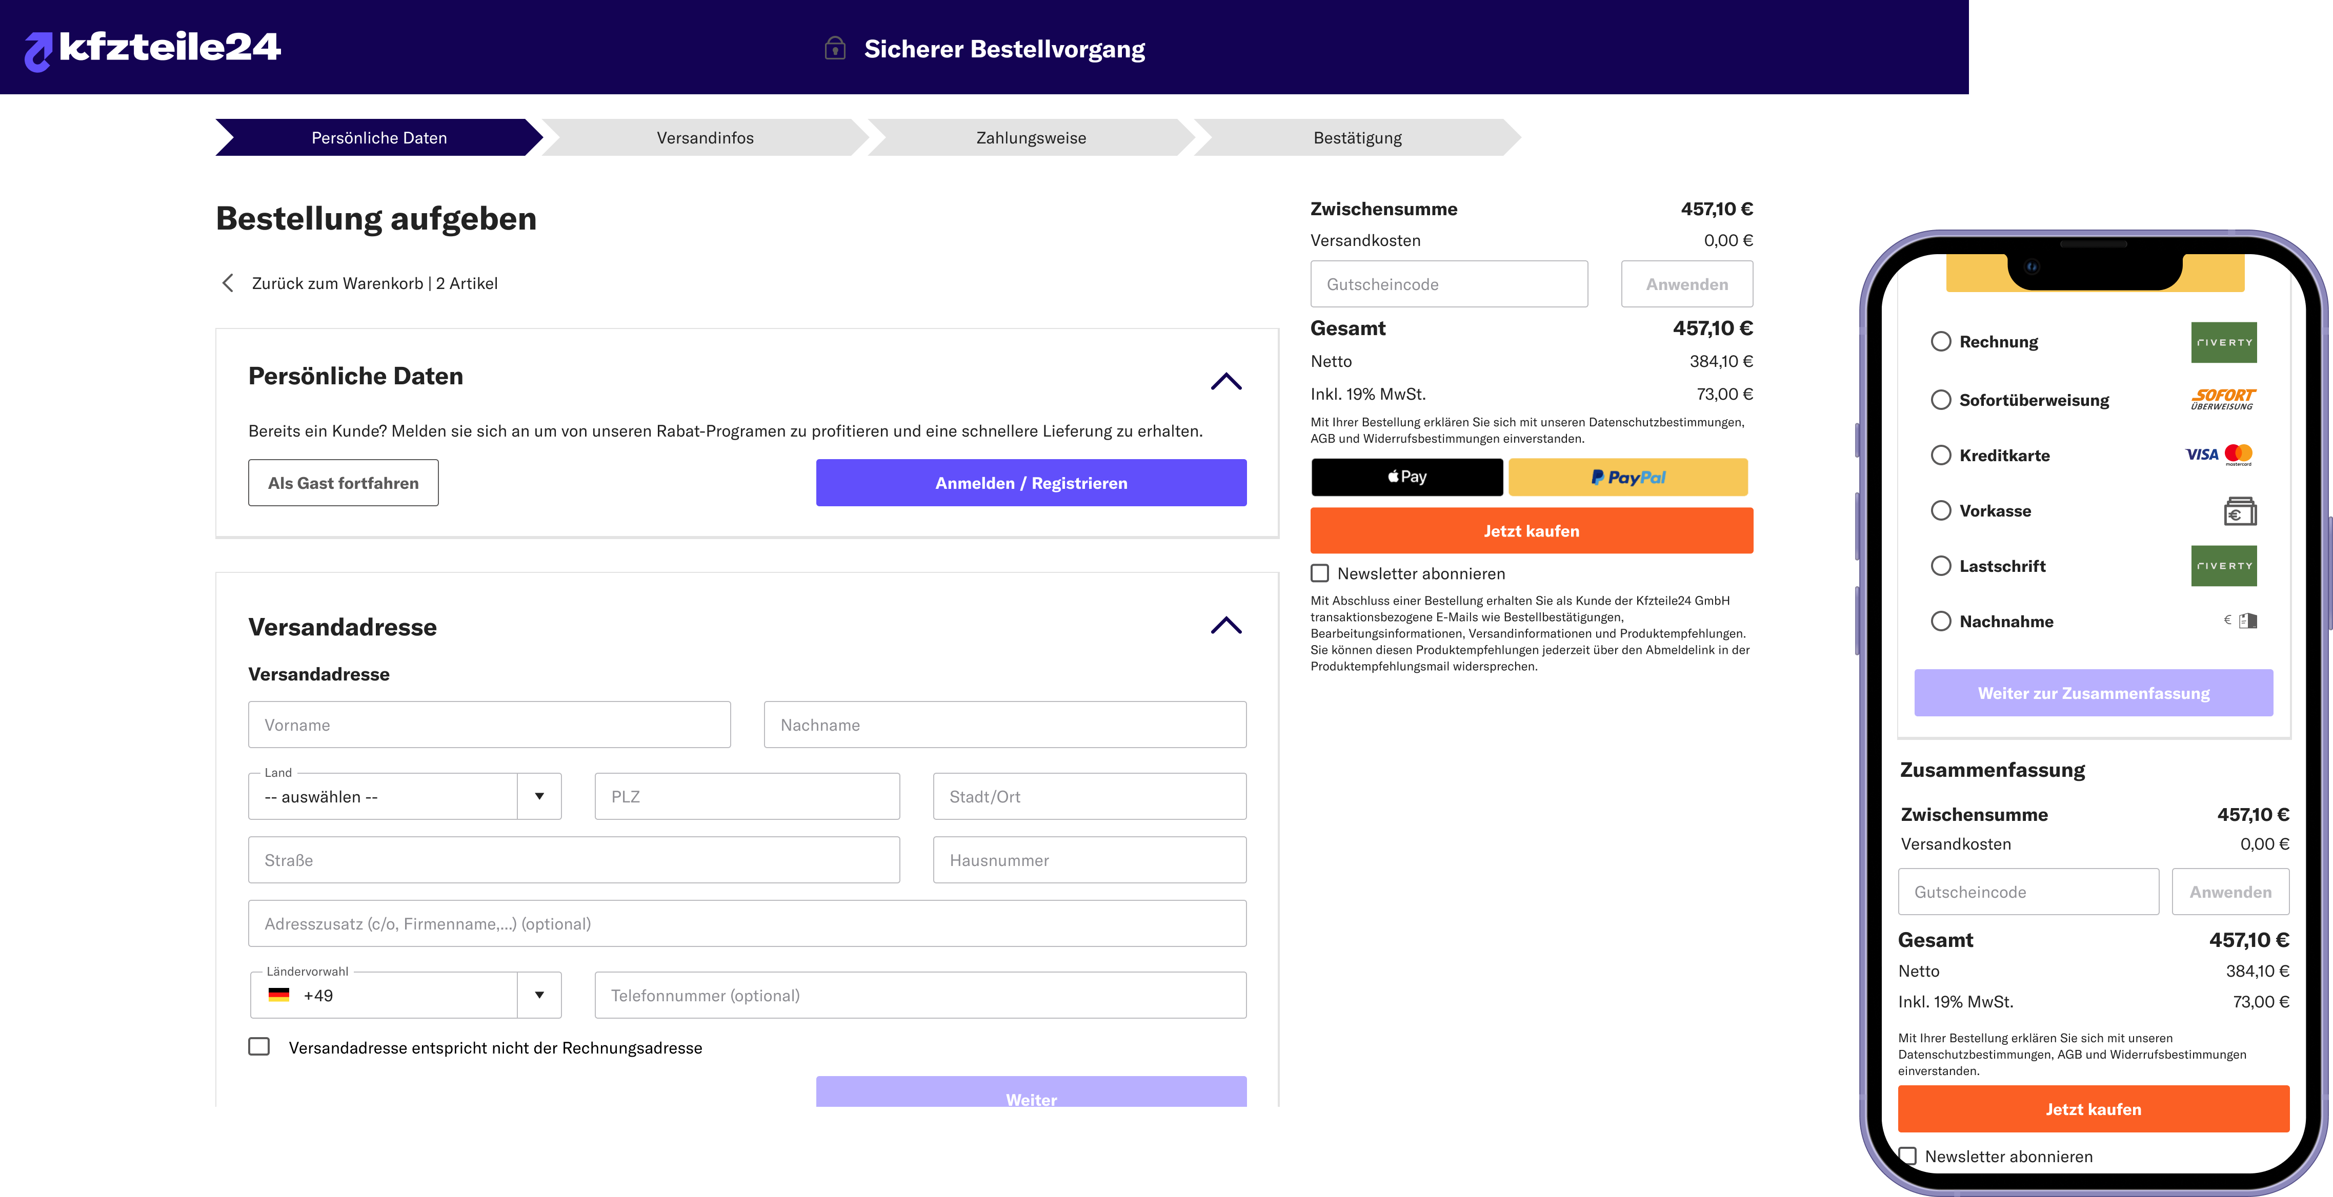Image resolution: width=2333 pixels, height=1197 pixels.
Task: Select Apple Pay as payment method
Action: tap(1406, 477)
